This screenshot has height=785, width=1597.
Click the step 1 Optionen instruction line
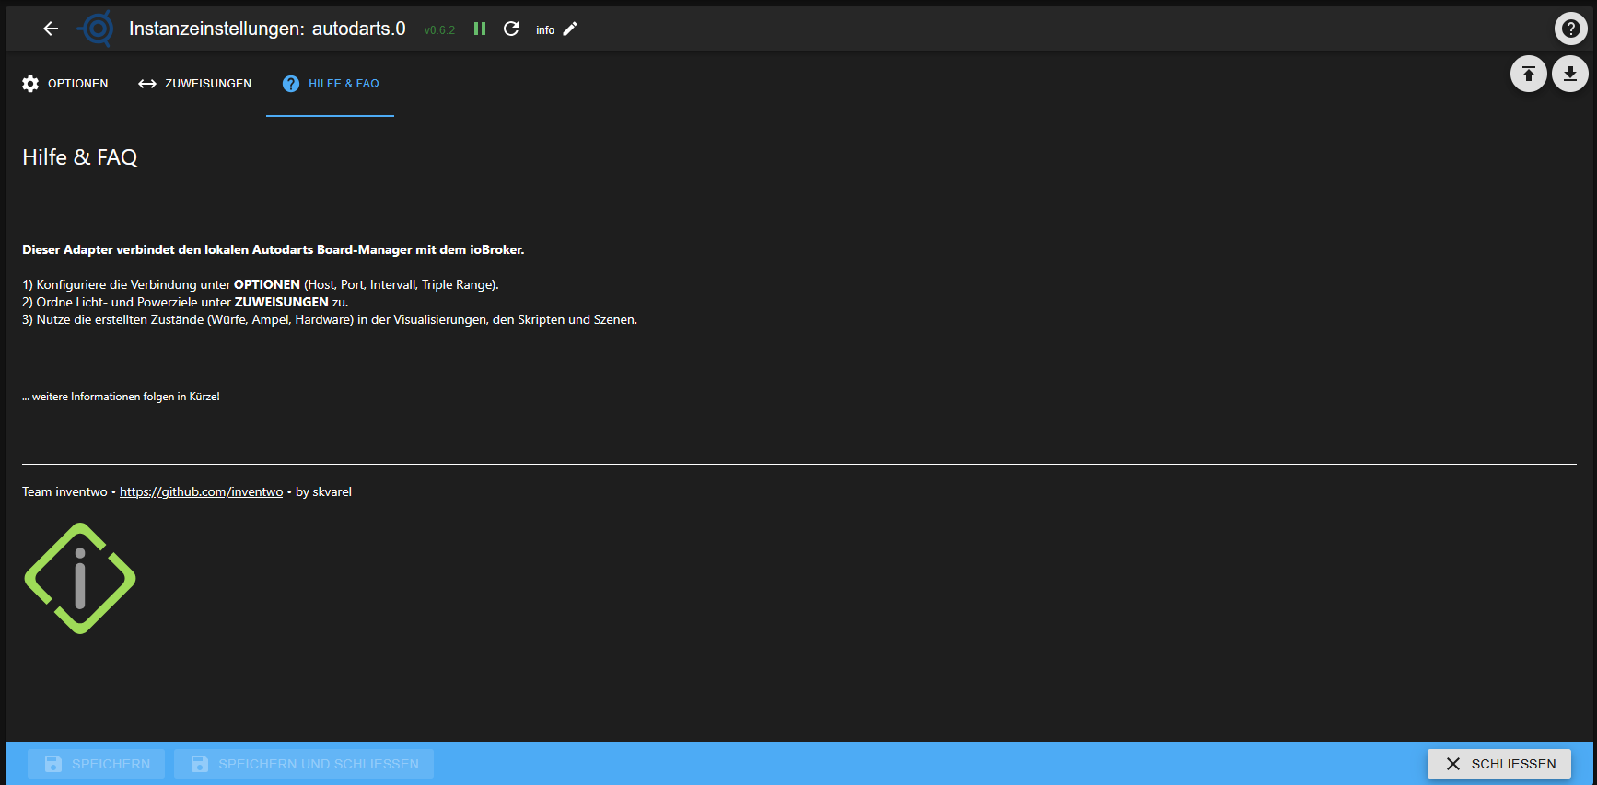click(x=261, y=285)
